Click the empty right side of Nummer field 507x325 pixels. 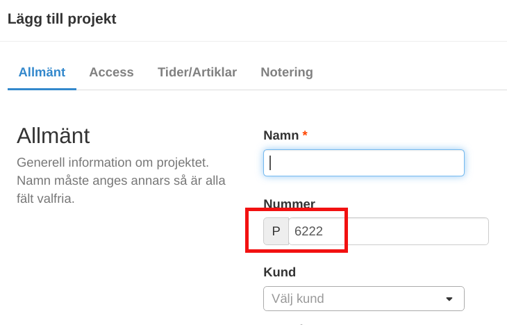424,231
